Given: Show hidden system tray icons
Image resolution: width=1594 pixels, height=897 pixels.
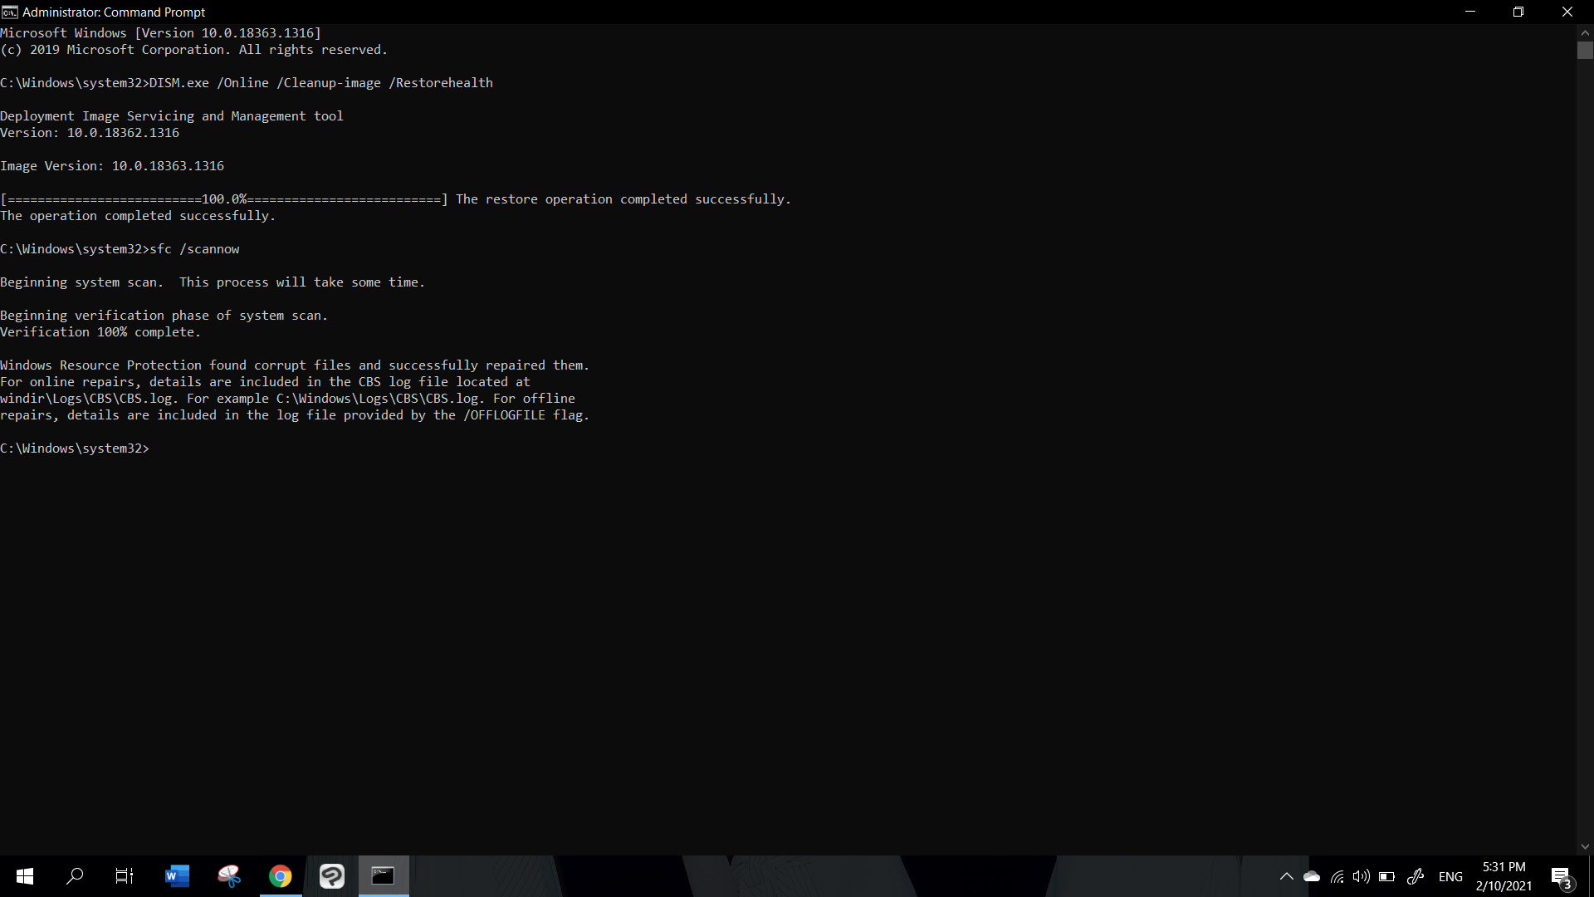Looking at the screenshot, I should (x=1287, y=876).
